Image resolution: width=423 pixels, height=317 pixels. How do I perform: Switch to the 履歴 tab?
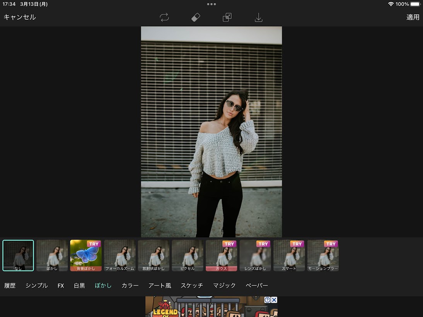(10, 286)
